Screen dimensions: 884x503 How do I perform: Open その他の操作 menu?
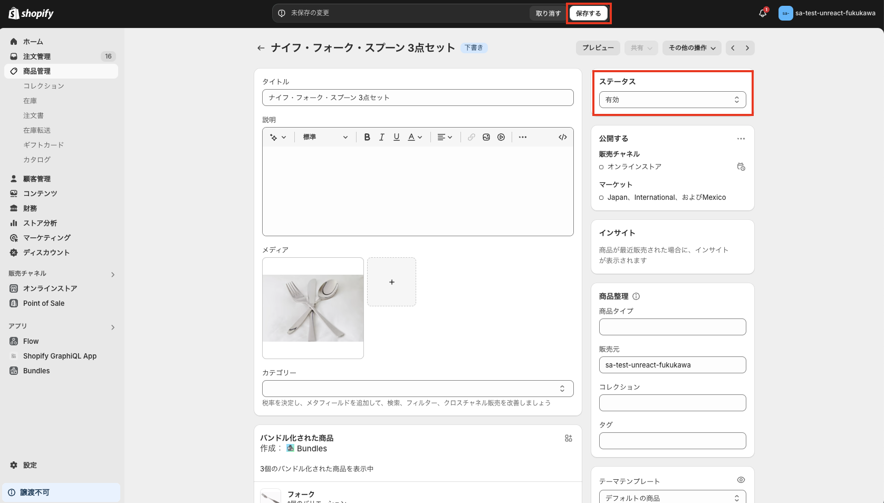691,47
